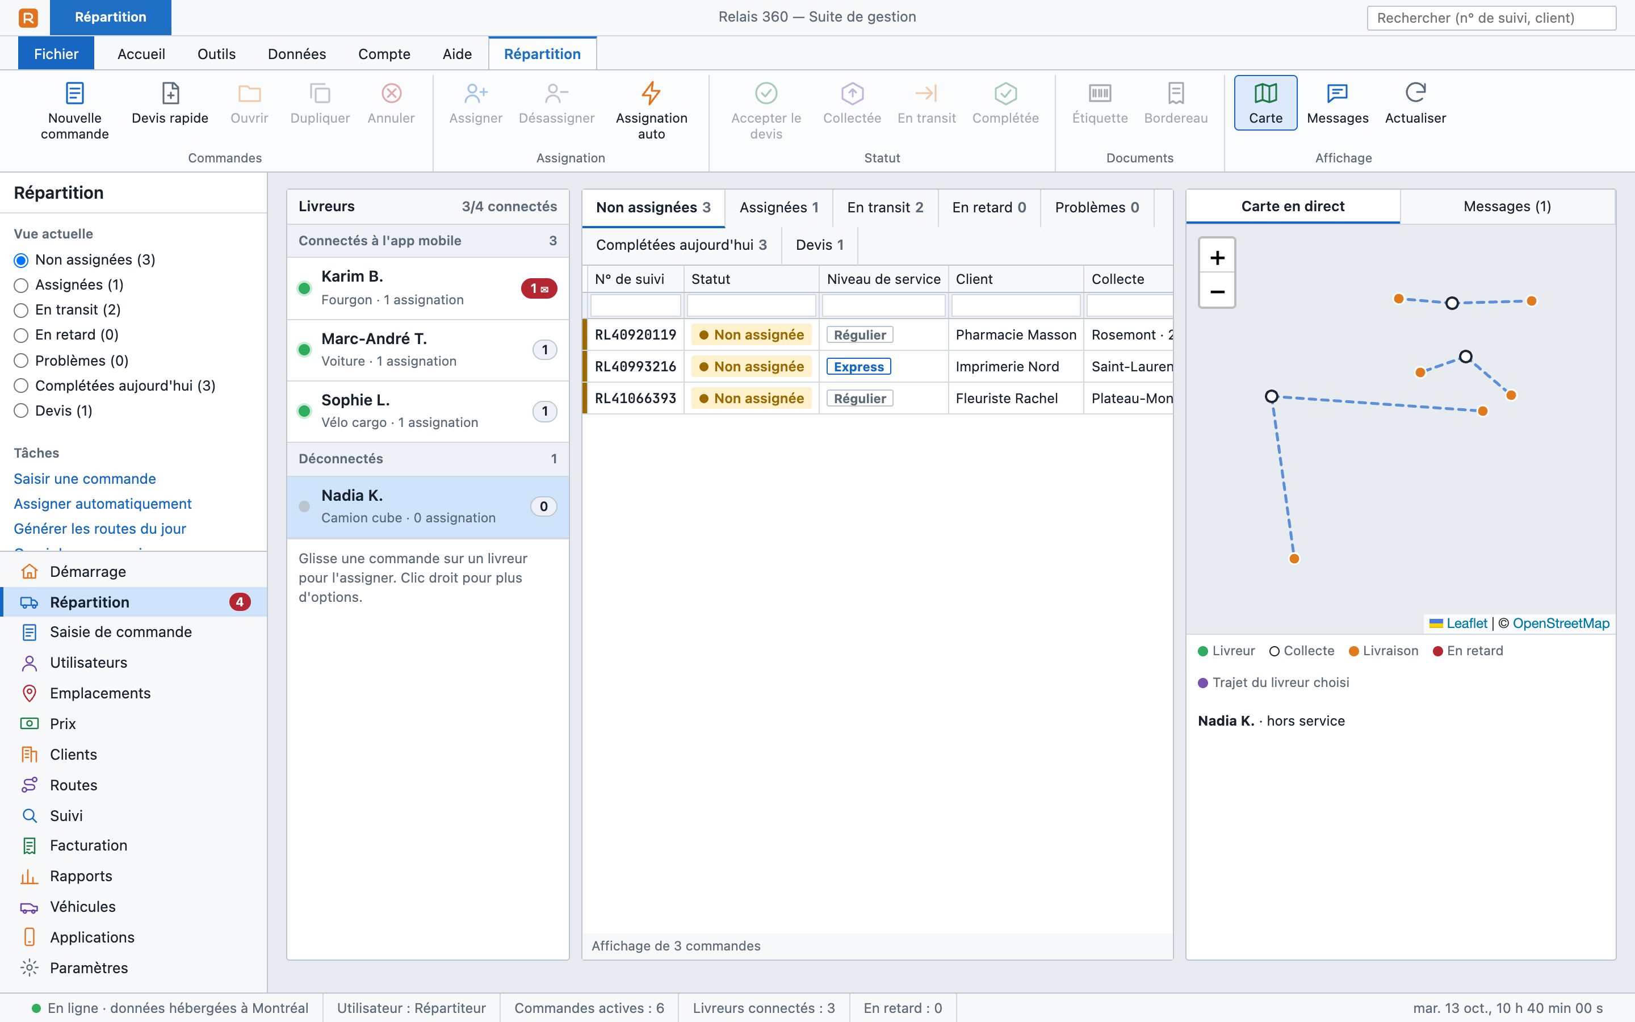Zoom out on the live map
This screenshot has width=1635, height=1022.
coord(1217,291)
